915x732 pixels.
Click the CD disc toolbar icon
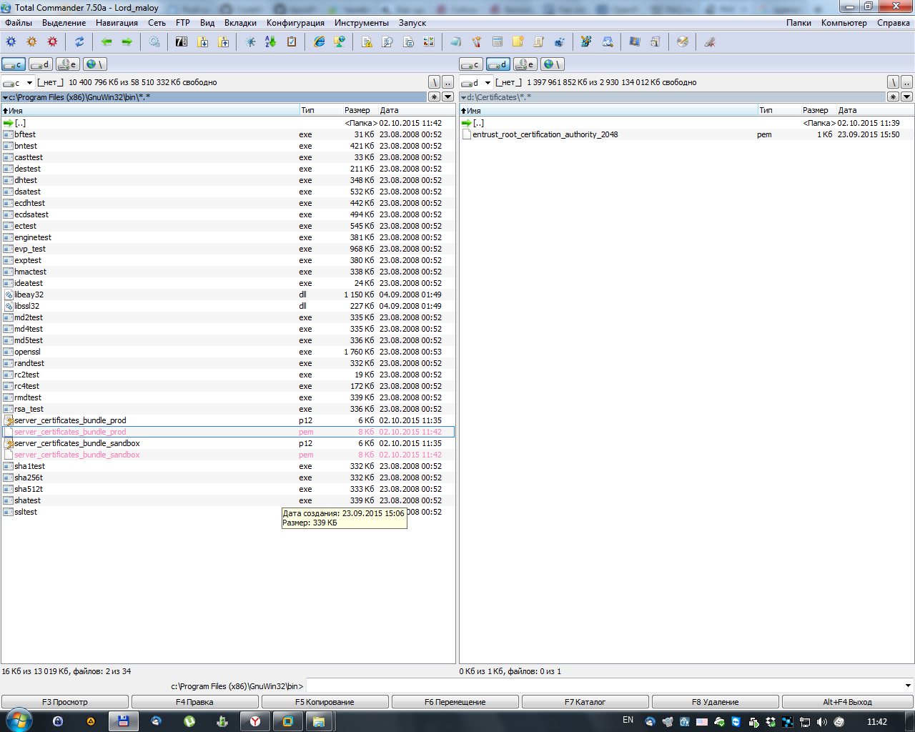pyautogui.click(x=683, y=42)
